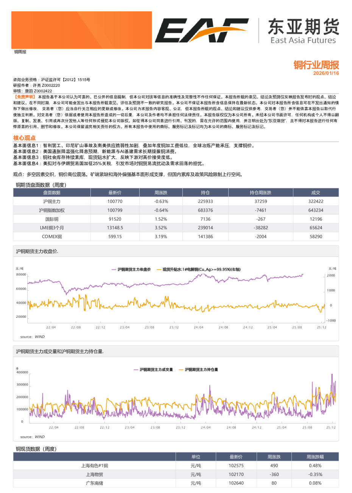The width and height of the screenshot is (352, 493).
Task: Click the 铜行业周报 report title
Action: (316, 65)
